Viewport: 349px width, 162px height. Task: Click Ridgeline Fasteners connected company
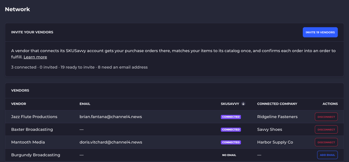click(x=277, y=117)
